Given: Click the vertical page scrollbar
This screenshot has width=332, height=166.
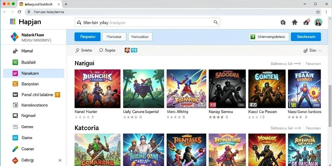Looking at the screenshot, I should [x=330, y=106].
